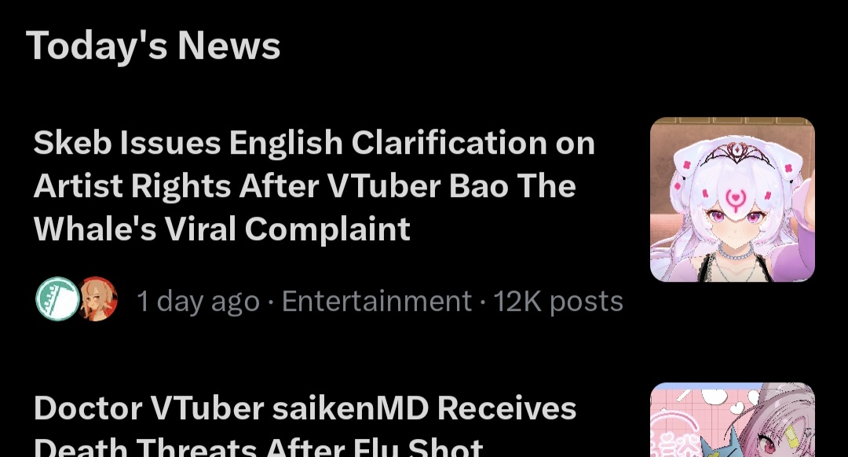The width and height of the screenshot is (848, 457).
Task: Click the Whale's Viral Complaint headline line
Action: click(221, 228)
